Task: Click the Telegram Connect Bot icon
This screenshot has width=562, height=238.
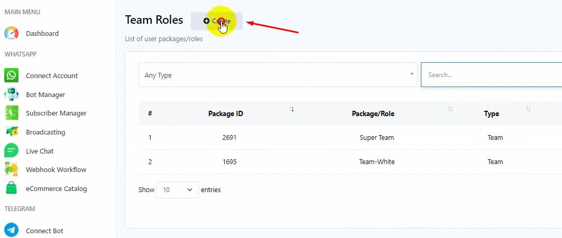Action: tap(11, 231)
